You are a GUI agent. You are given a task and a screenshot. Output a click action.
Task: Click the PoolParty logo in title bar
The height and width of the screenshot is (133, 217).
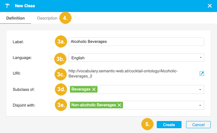pos(7,6)
